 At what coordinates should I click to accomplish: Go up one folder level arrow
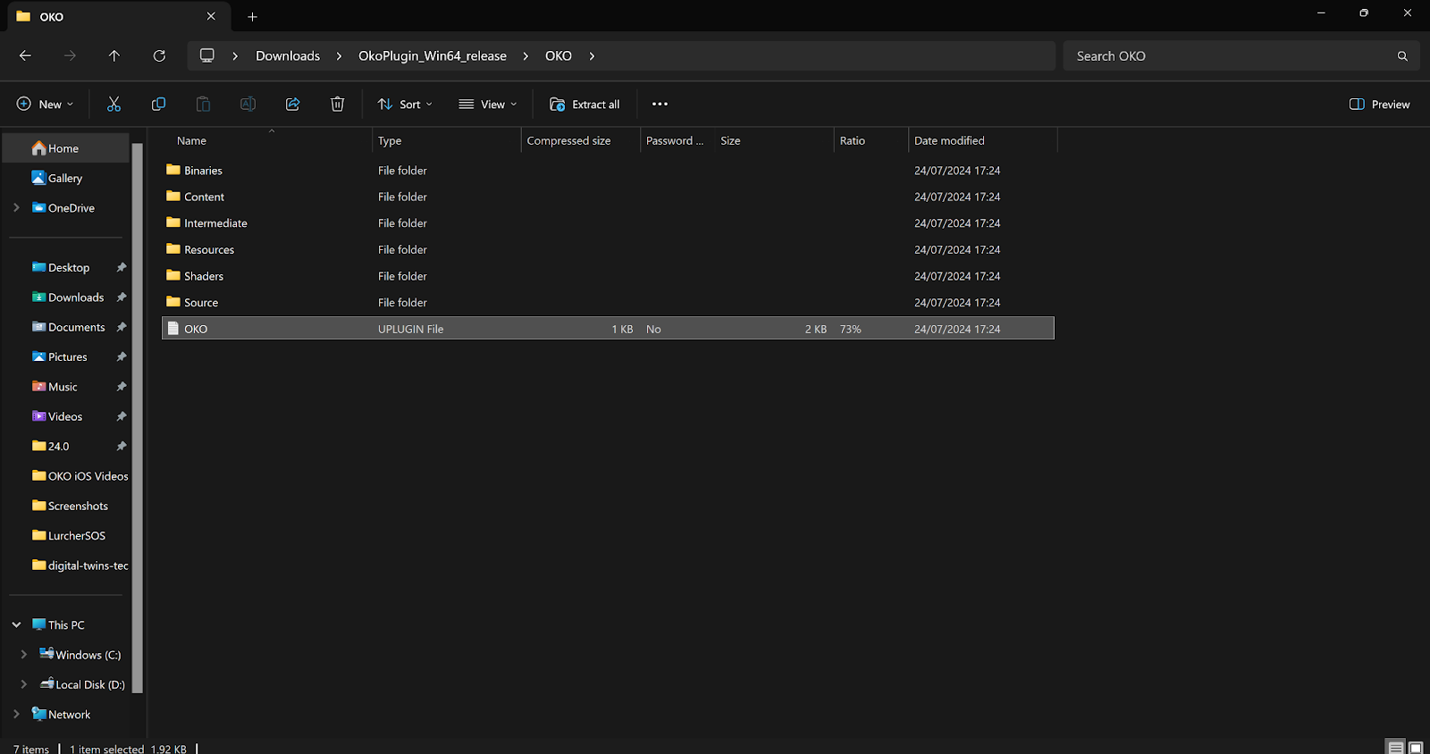click(x=114, y=55)
